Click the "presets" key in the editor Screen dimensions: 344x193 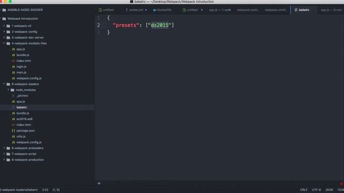tap(126, 25)
